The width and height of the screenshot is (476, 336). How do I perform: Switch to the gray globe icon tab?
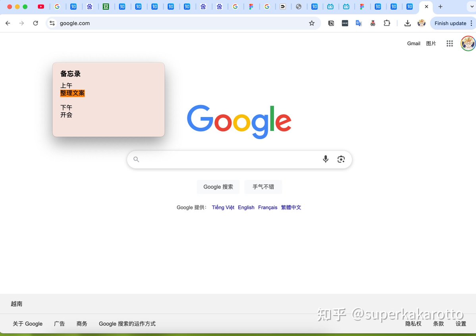(x=299, y=7)
